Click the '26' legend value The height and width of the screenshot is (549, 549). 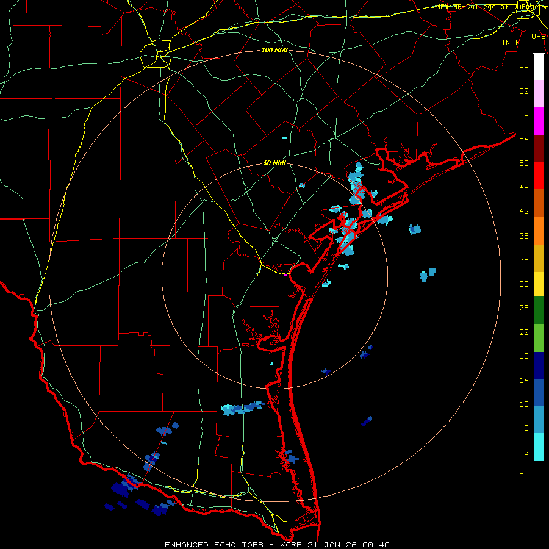tap(524, 308)
